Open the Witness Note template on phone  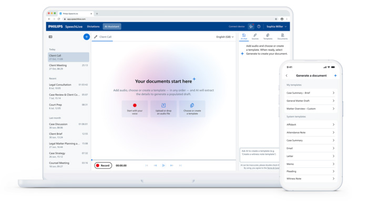311,179
